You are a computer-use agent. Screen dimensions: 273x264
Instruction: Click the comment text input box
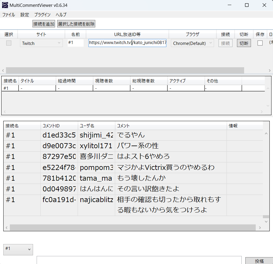[139, 260]
